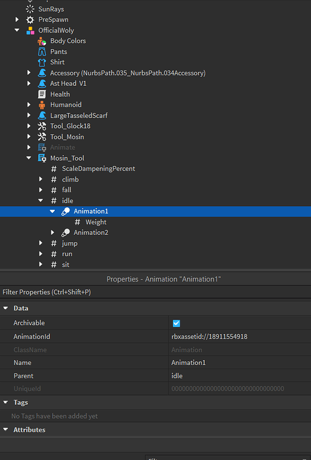Viewport: 311px width, 460px height.
Task: Click the Tool_Mosin tool icon
Action: 42,137
